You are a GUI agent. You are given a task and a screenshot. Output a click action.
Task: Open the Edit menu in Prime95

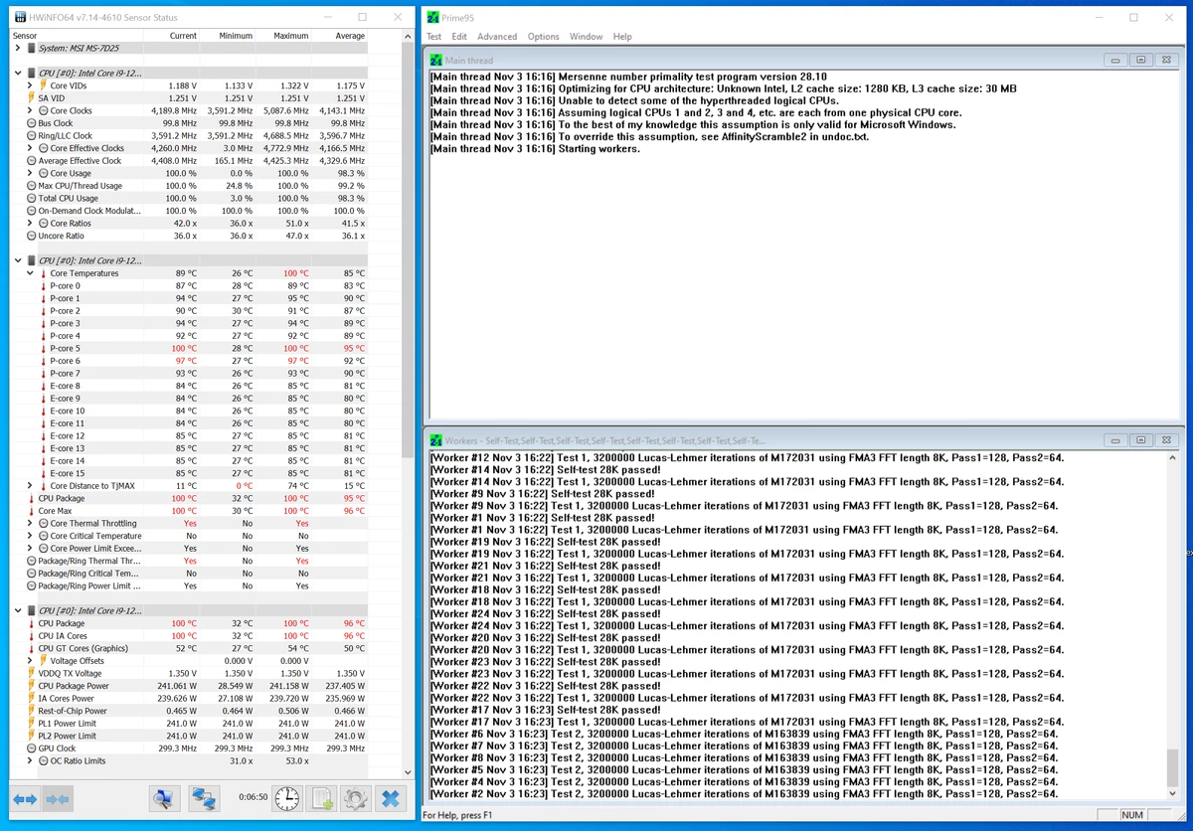click(x=459, y=36)
